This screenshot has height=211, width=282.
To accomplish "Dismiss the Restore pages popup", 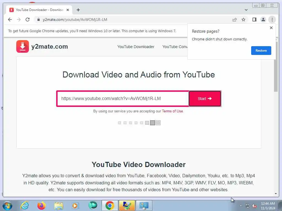I will click(271, 28).
